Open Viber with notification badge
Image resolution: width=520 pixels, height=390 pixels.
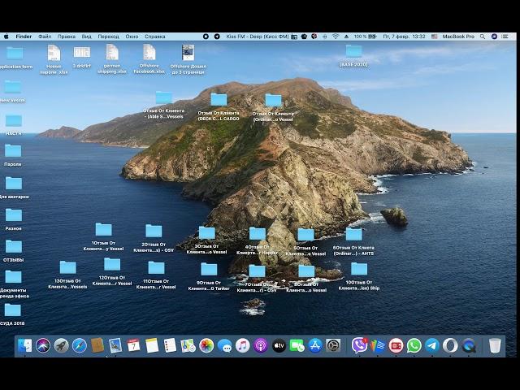click(x=359, y=345)
